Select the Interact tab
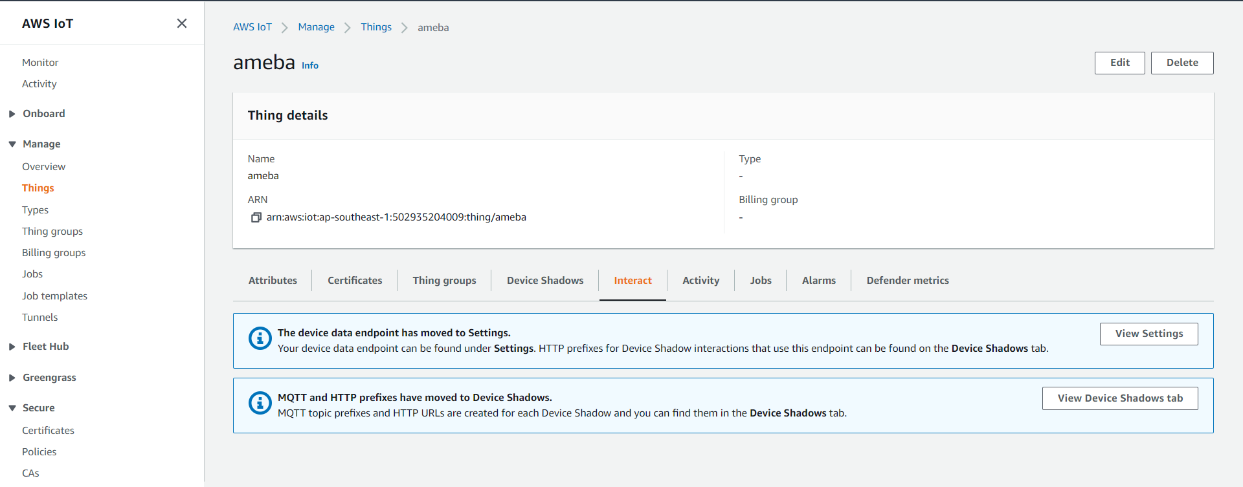The image size is (1243, 487). click(x=633, y=281)
